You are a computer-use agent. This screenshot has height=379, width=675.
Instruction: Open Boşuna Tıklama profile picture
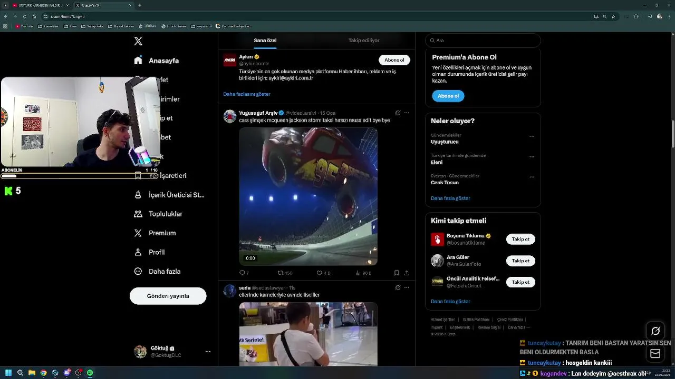click(x=438, y=240)
